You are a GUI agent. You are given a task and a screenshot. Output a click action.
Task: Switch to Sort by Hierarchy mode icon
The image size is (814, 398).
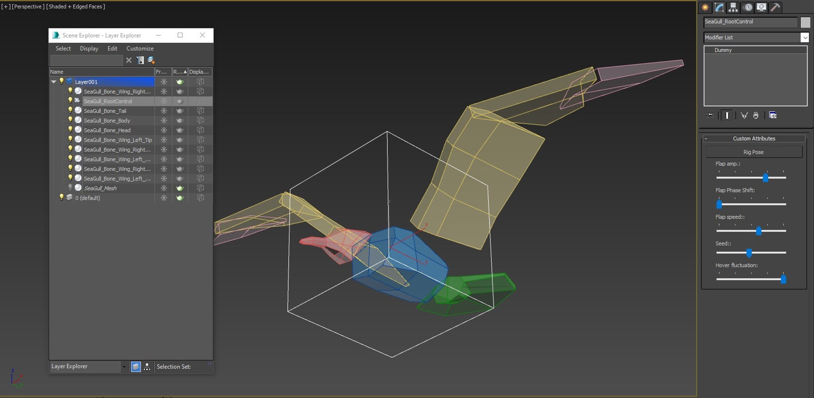tap(147, 367)
